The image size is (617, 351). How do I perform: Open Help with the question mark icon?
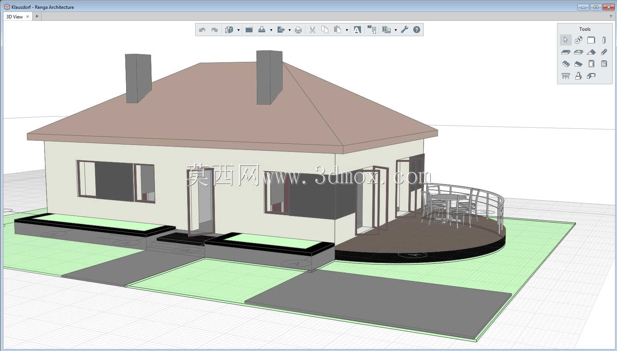click(417, 30)
